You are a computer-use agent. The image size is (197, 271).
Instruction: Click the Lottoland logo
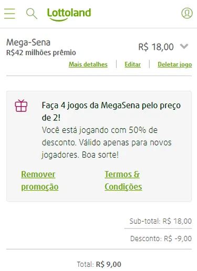pyautogui.click(x=69, y=15)
